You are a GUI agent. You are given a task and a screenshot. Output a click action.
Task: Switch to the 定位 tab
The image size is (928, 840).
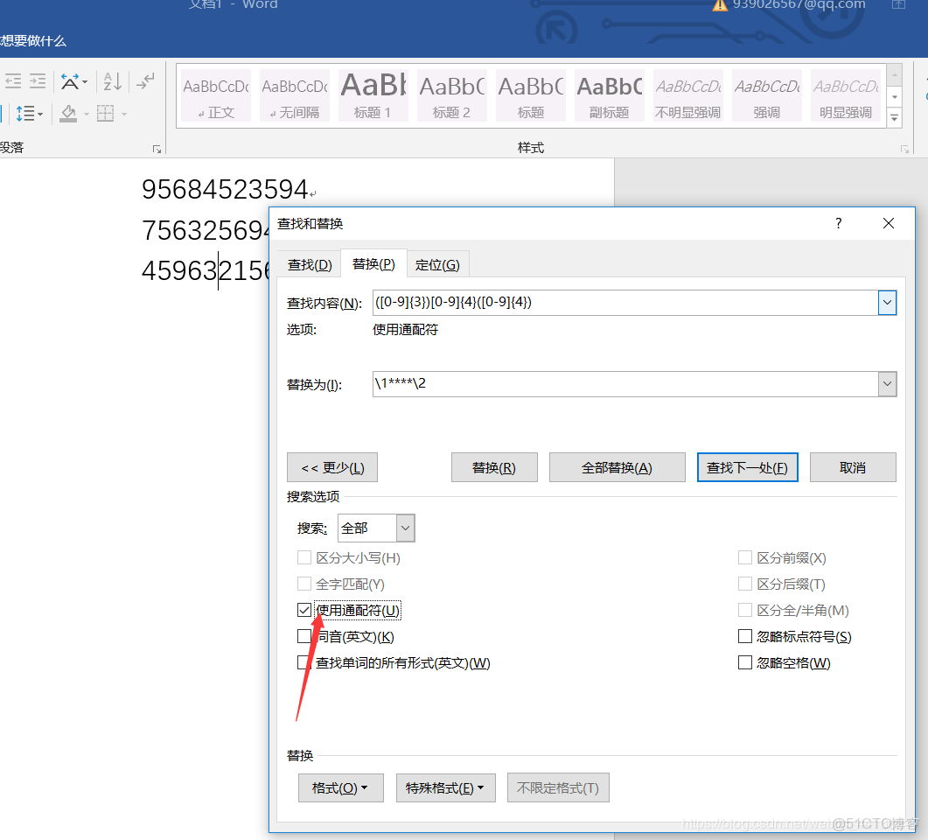tap(437, 263)
